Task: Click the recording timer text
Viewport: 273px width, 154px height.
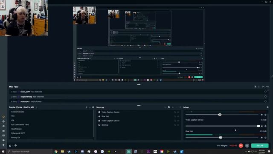Action: pyautogui.click(x=233, y=145)
